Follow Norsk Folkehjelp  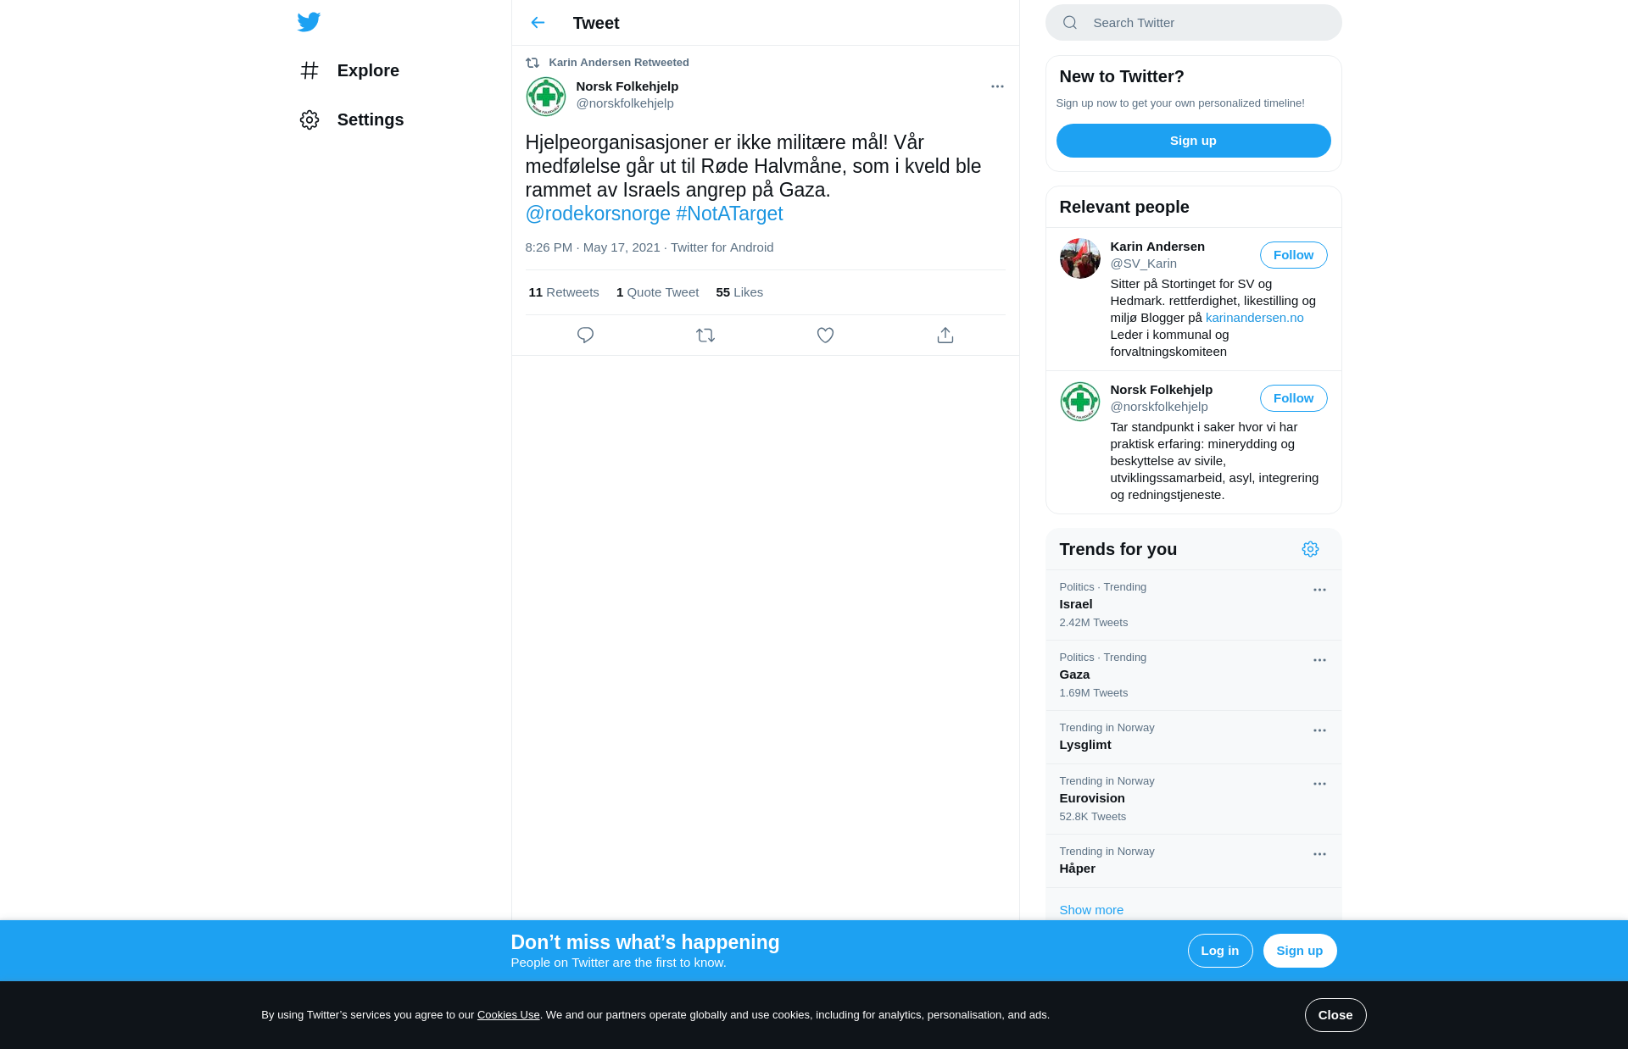pos(1293,398)
